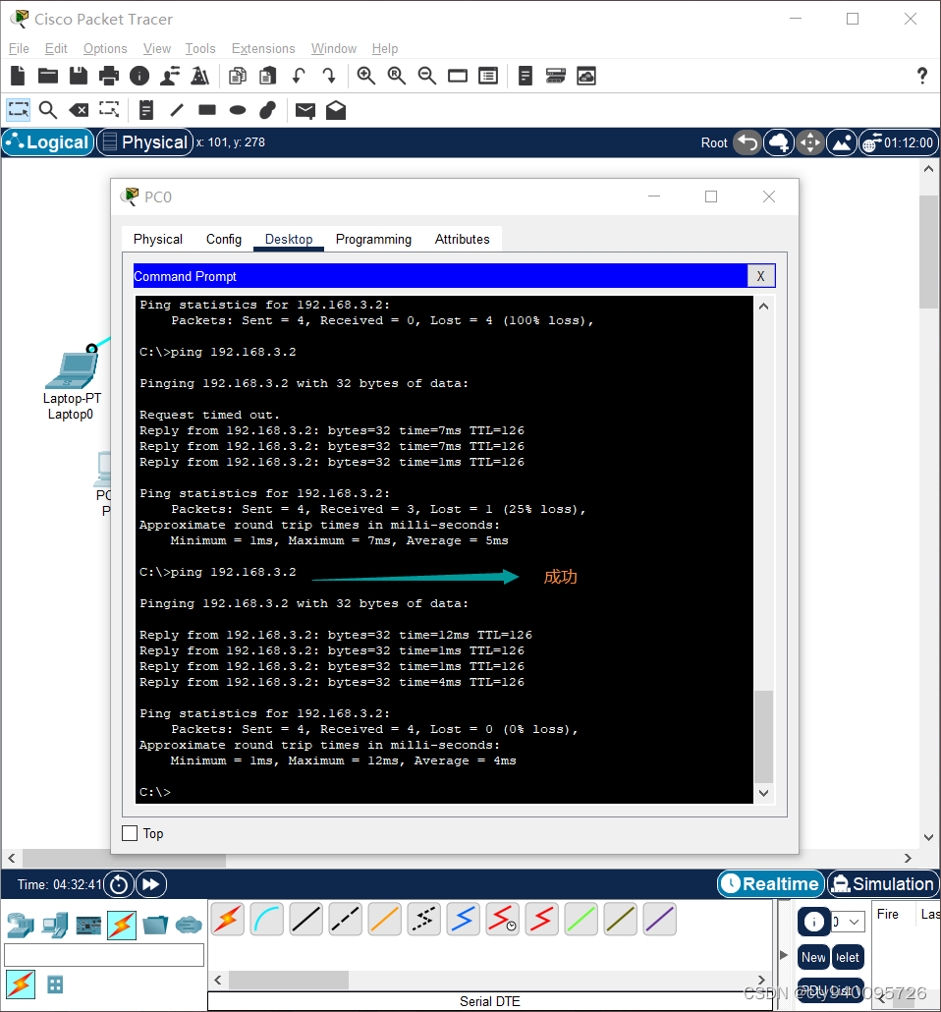The height and width of the screenshot is (1012, 941).
Task: Click the Save disk icon
Action: [x=79, y=77]
